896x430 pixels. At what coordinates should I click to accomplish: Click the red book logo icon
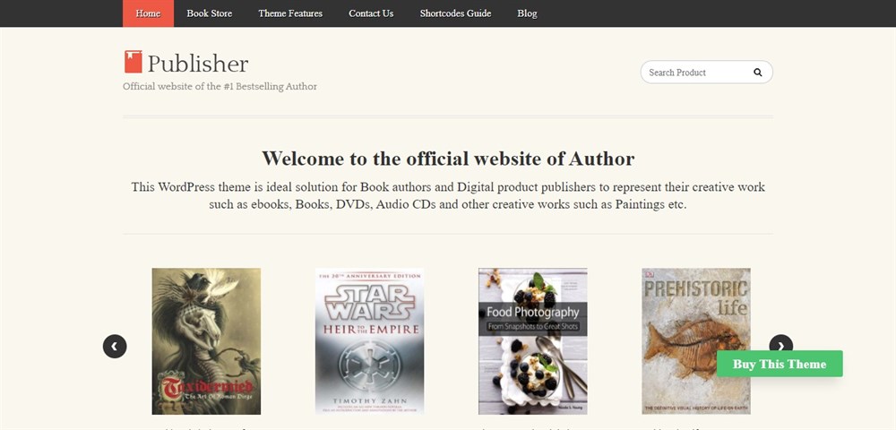[134, 62]
